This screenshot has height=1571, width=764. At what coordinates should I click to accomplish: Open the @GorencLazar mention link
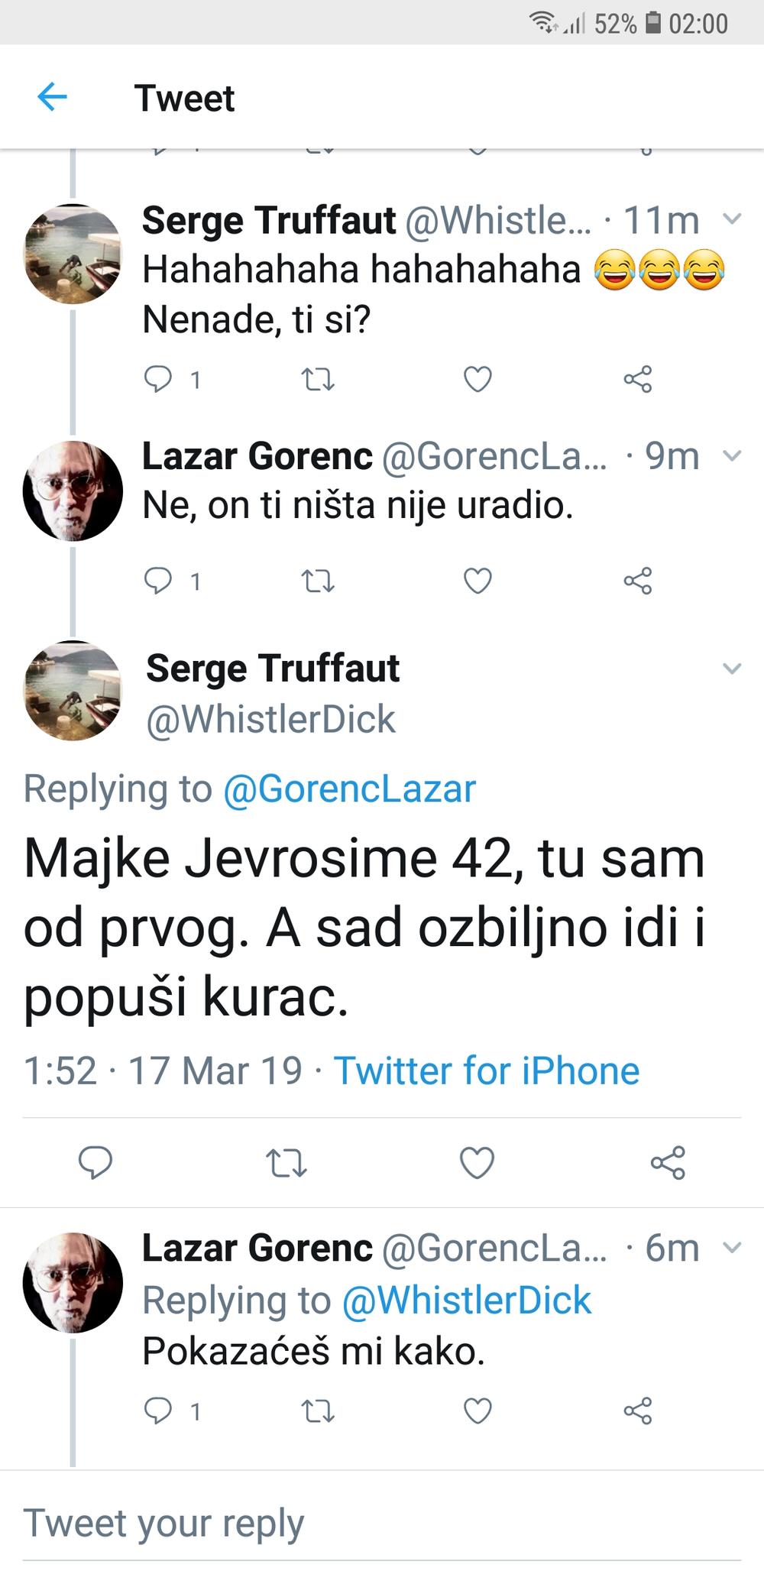coord(349,789)
